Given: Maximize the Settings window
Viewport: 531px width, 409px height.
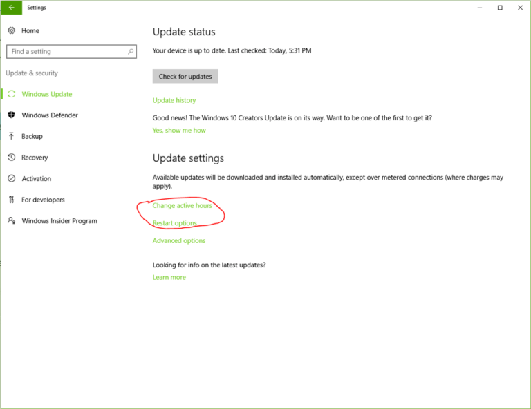Looking at the screenshot, I should pos(500,8).
